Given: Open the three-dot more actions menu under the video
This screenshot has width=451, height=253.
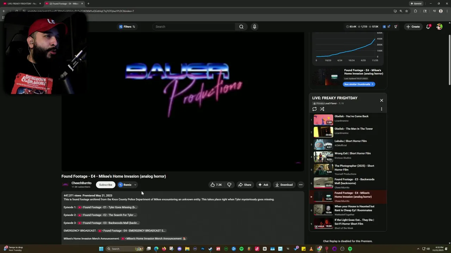Looking at the screenshot, I should pyautogui.click(x=301, y=185).
